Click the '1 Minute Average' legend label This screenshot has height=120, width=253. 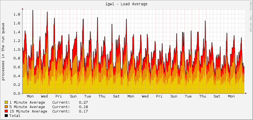pyautogui.click(x=27, y=102)
